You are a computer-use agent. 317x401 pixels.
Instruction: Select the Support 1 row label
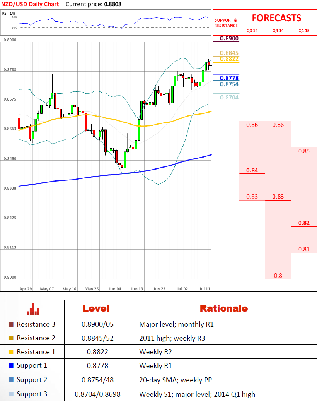click(32, 366)
